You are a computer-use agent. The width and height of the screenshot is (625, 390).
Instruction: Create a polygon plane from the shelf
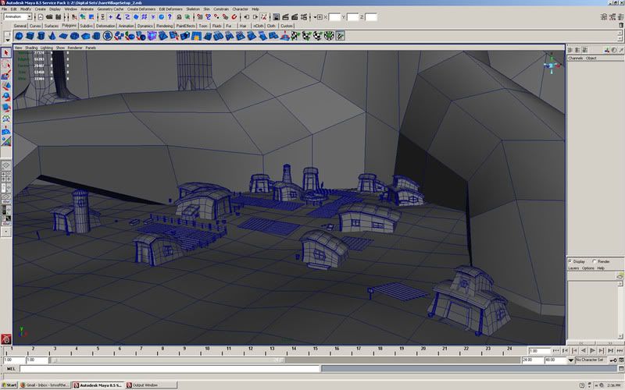(63, 36)
